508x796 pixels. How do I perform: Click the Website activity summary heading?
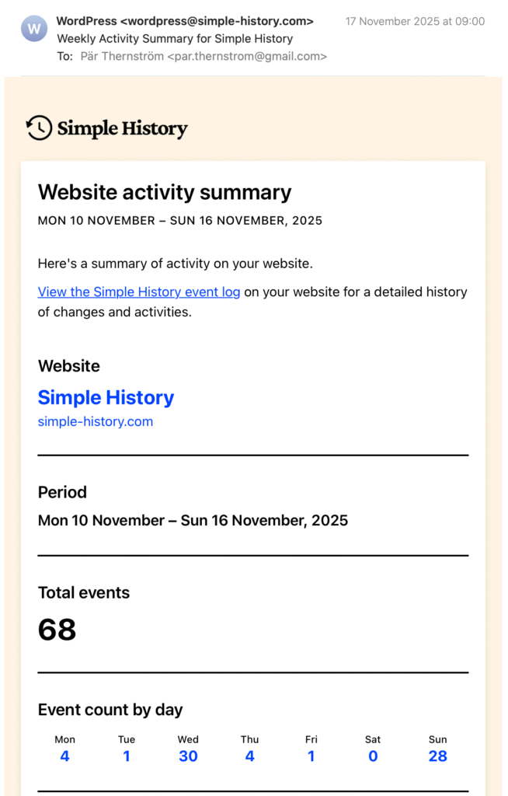165,192
